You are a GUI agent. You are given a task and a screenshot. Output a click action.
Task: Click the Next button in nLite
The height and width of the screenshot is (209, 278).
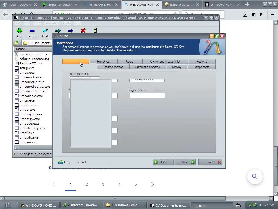185,162
